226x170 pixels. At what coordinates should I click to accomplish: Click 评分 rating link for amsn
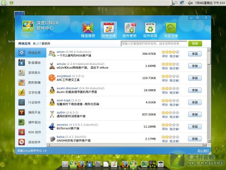(x=165, y=56)
